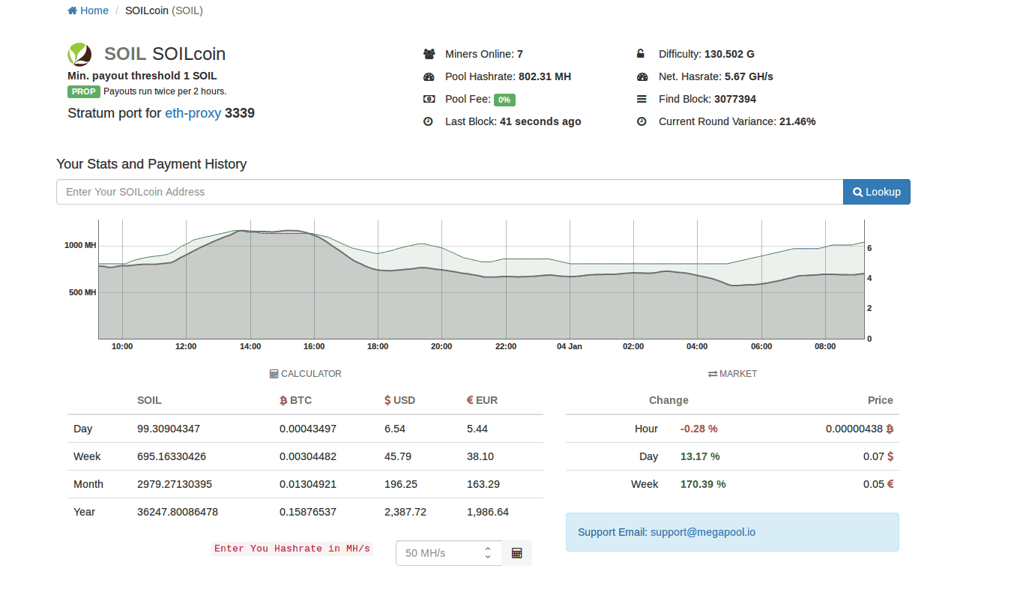The height and width of the screenshot is (601, 1011).
Task: Click the Change column header in Market table
Action: point(669,400)
